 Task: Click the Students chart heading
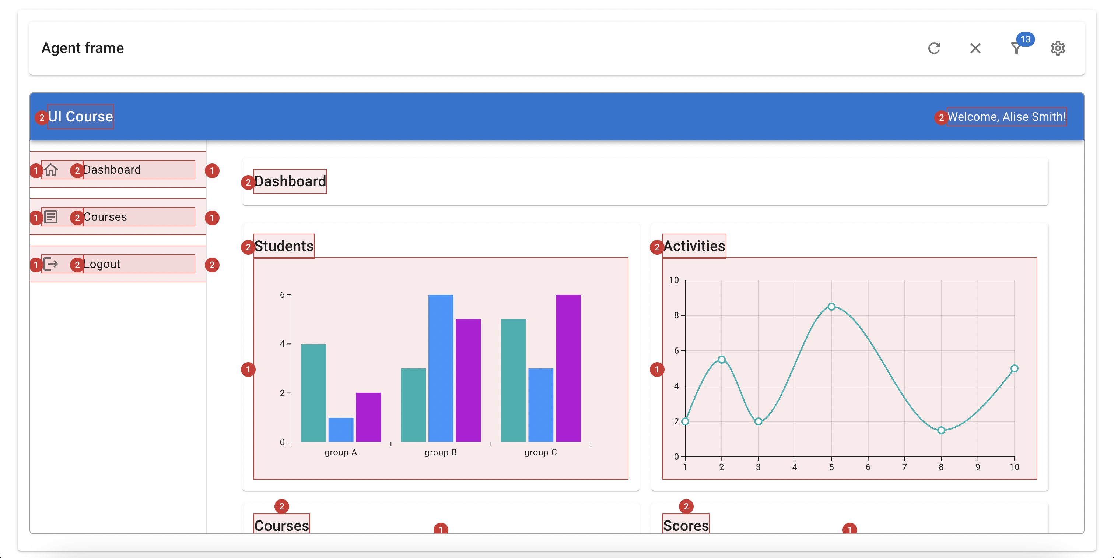coord(284,246)
